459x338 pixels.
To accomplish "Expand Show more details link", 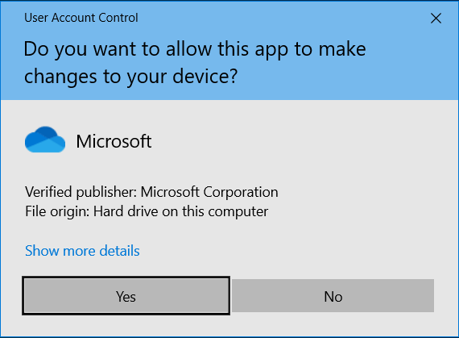I will [82, 251].
